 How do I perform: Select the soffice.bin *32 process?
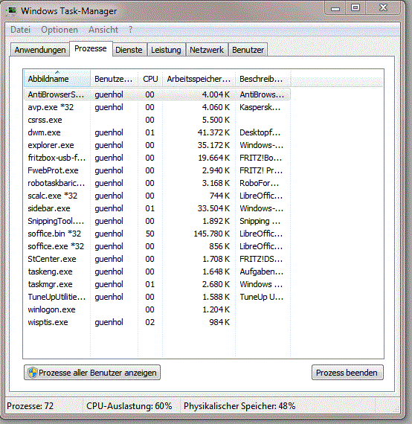click(x=157, y=234)
